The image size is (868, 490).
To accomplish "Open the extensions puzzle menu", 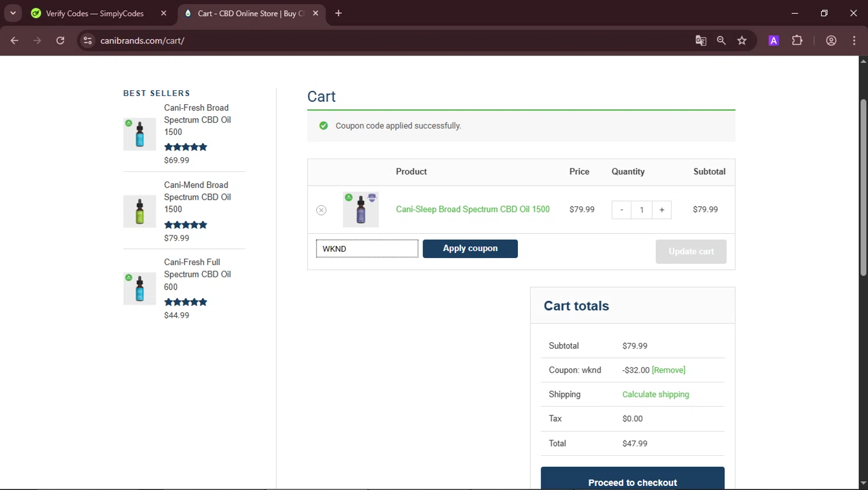I will tap(797, 40).
